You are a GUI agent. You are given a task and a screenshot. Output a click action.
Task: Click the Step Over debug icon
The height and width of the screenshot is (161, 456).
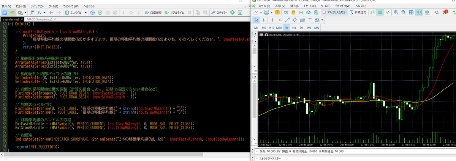[x=131, y=13]
